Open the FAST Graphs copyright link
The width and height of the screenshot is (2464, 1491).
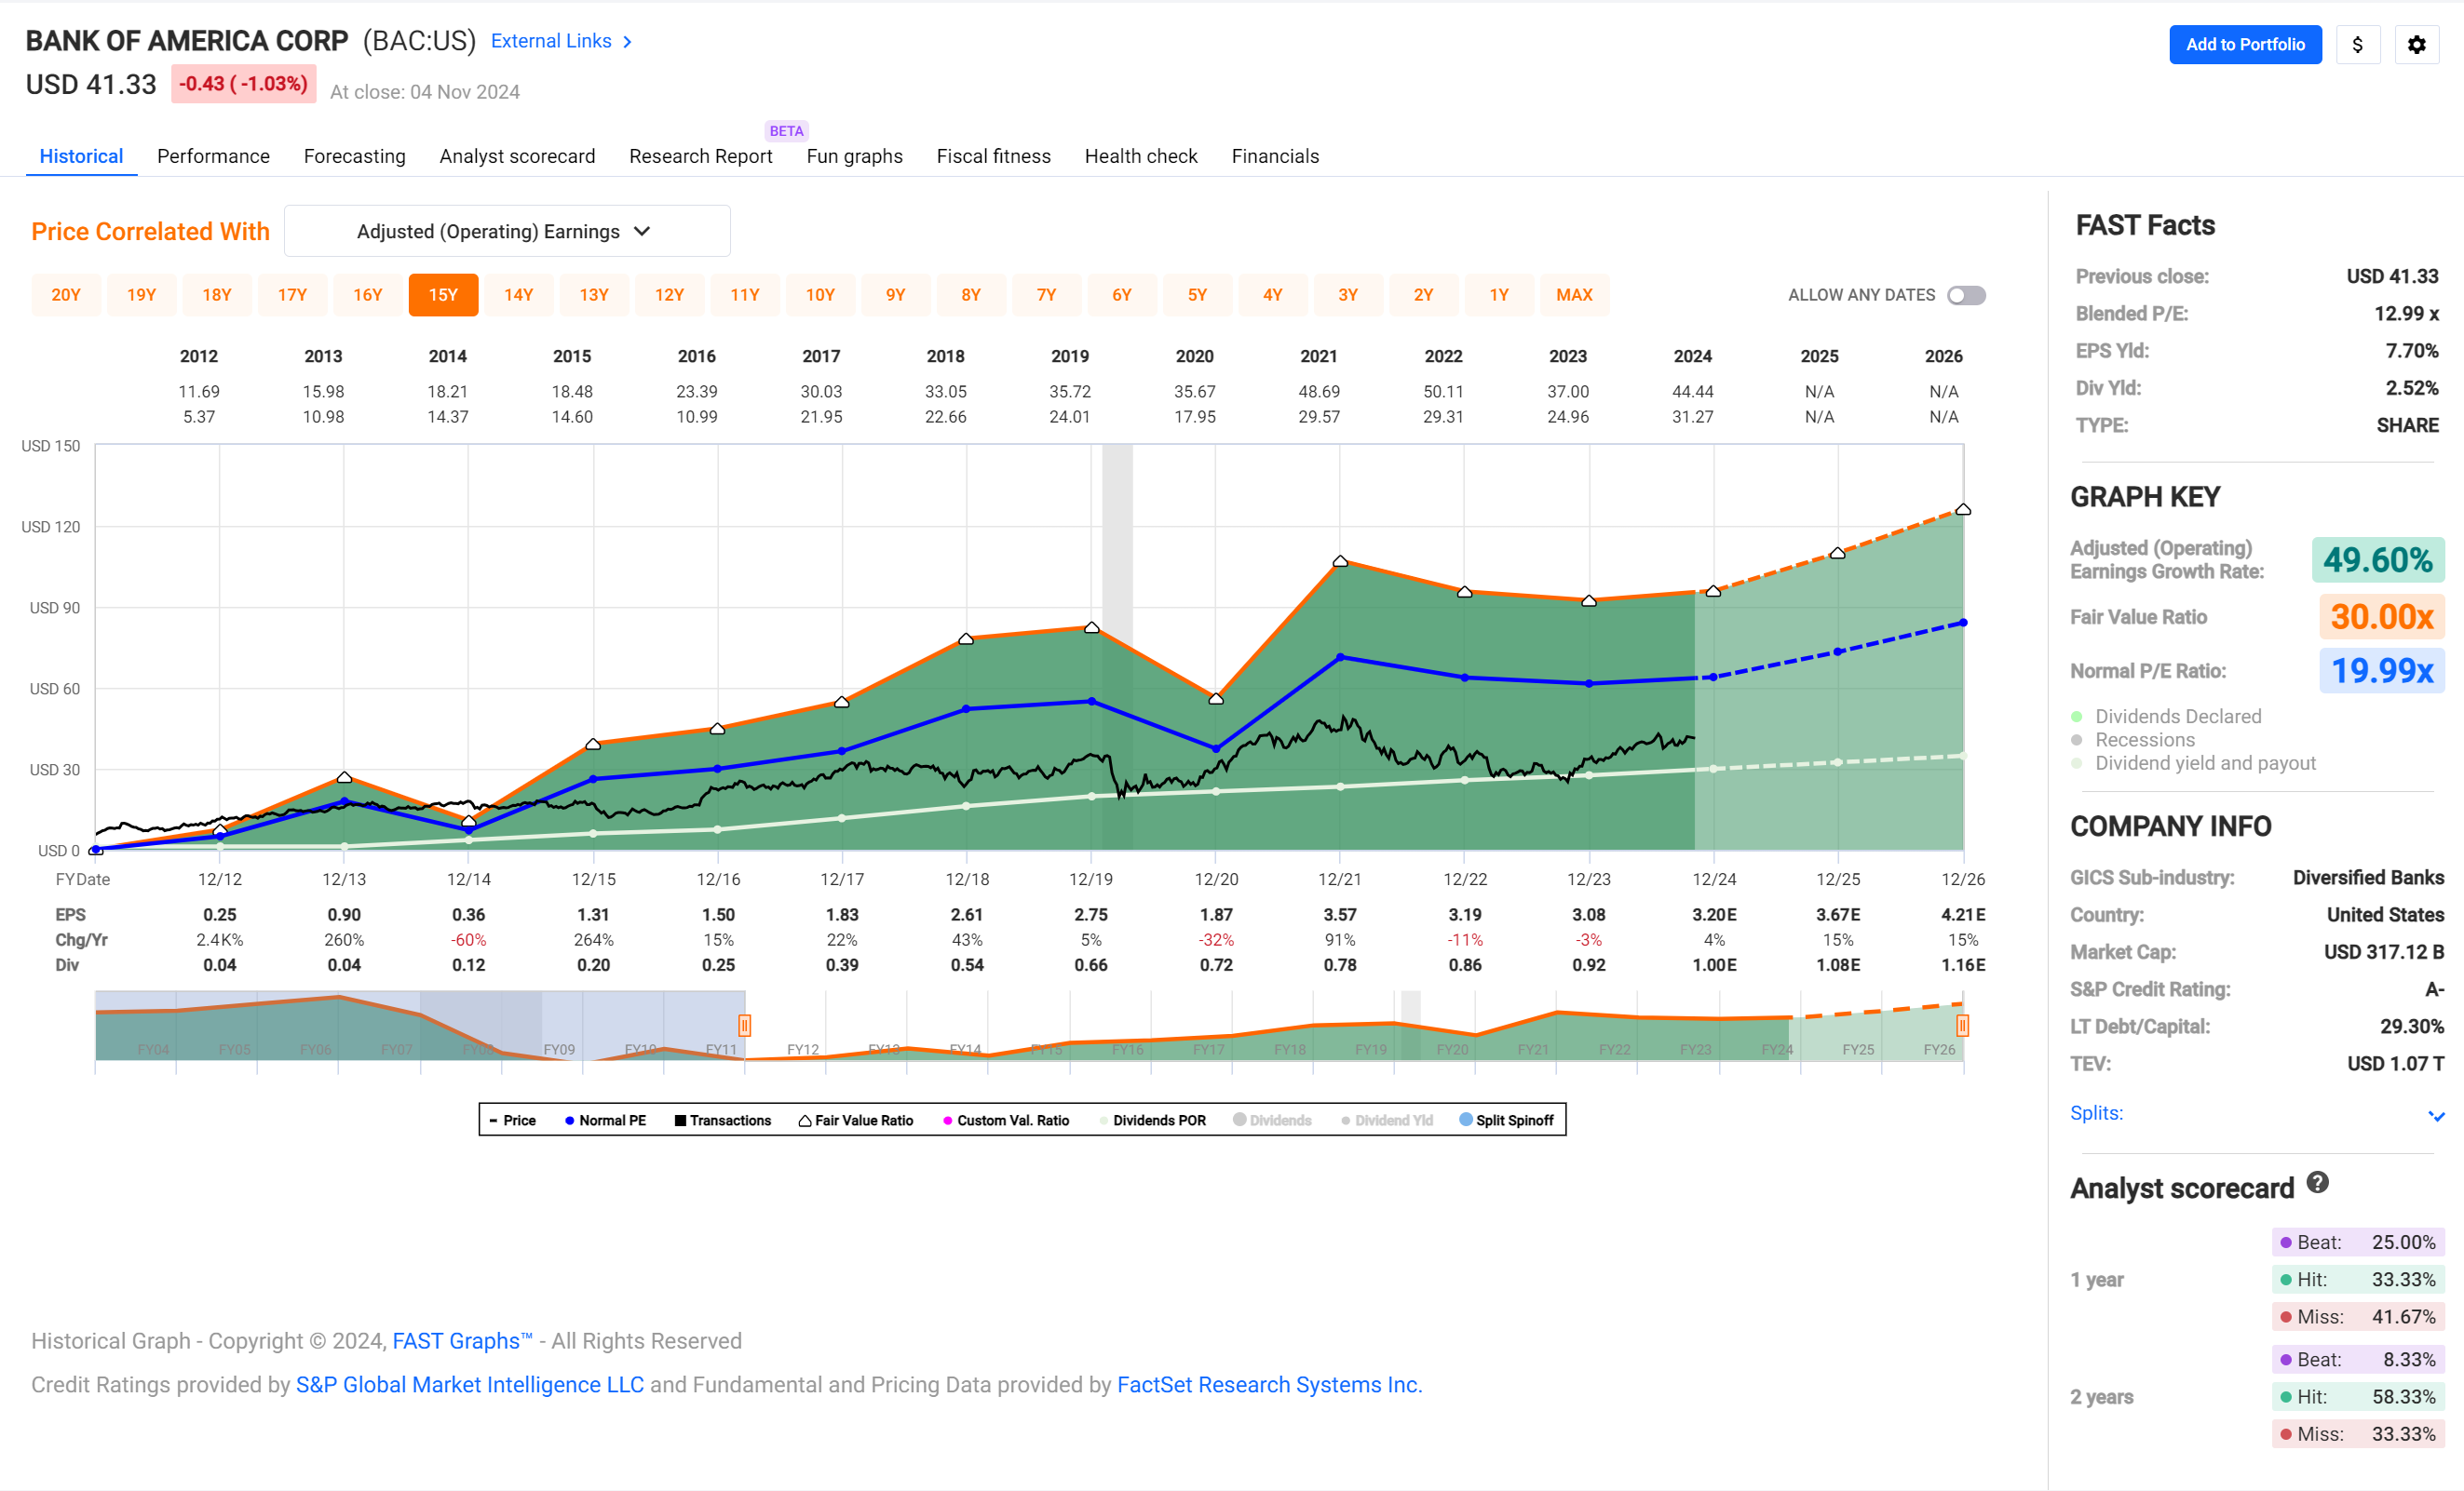462,1341
